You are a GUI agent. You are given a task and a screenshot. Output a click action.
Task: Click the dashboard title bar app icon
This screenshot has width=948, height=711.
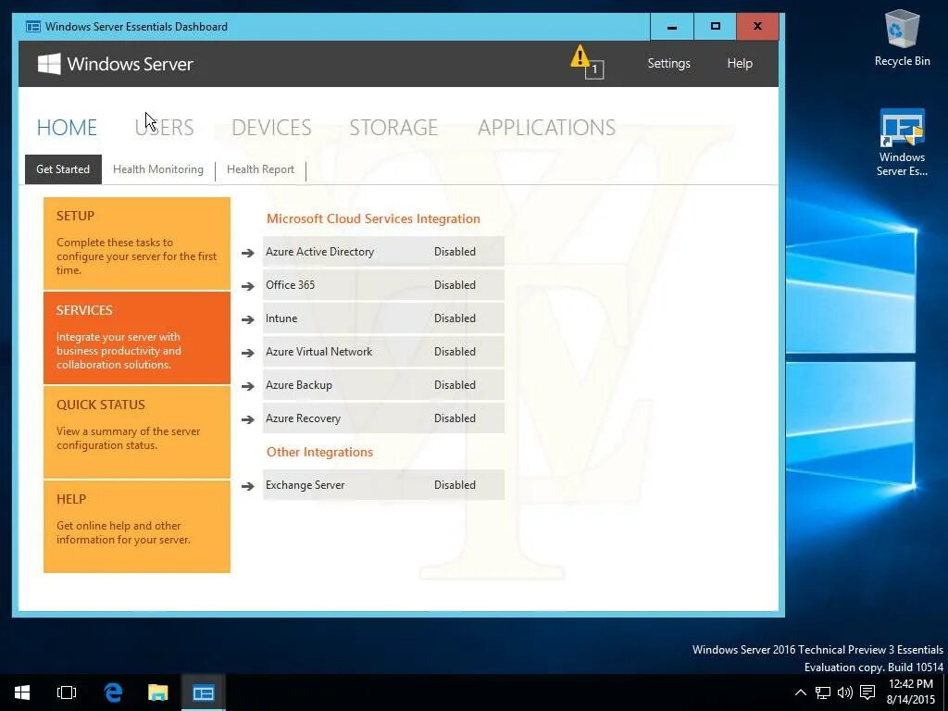pos(33,27)
